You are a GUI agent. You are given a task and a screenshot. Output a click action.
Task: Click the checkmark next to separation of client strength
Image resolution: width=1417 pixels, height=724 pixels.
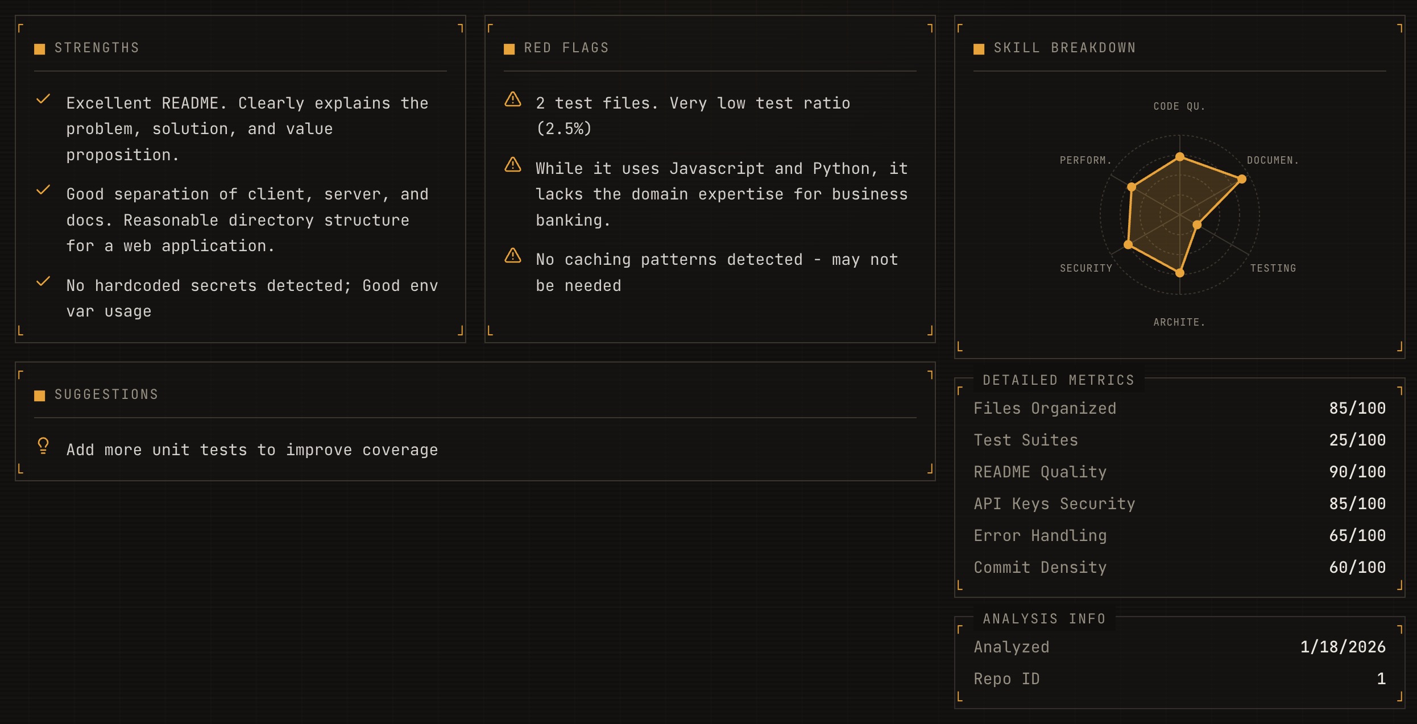pyautogui.click(x=43, y=190)
